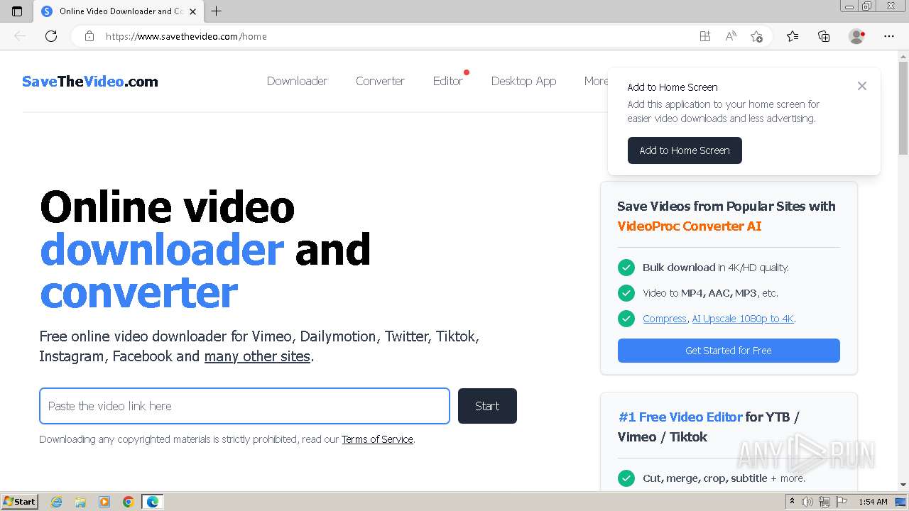Select the 'Online video' headline text
909x511 pixels.
pos(168,207)
